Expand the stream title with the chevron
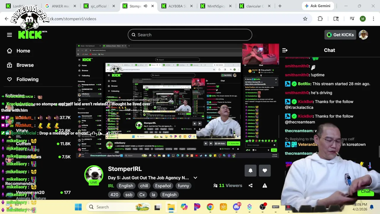 click(195, 178)
